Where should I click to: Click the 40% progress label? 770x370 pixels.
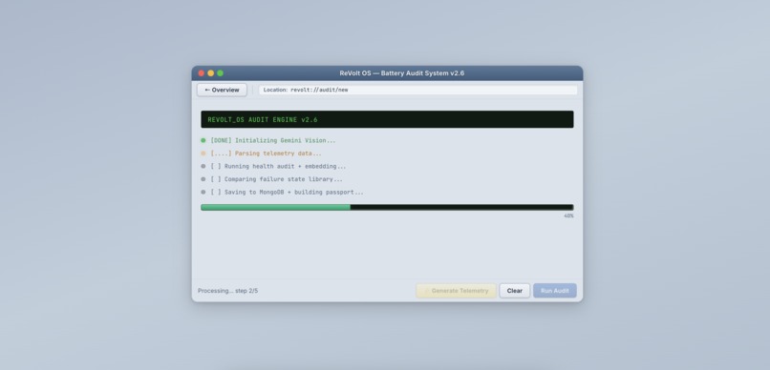(568, 216)
